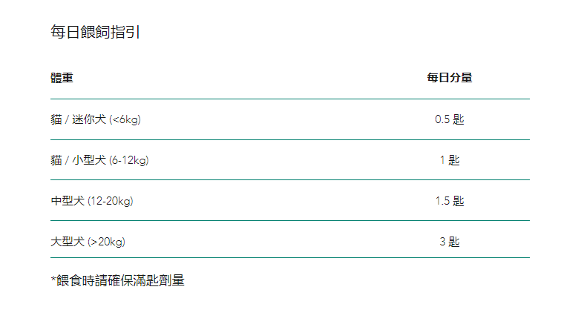Click the asterisk before the footnote
584x327 pixels.
tap(53, 279)
